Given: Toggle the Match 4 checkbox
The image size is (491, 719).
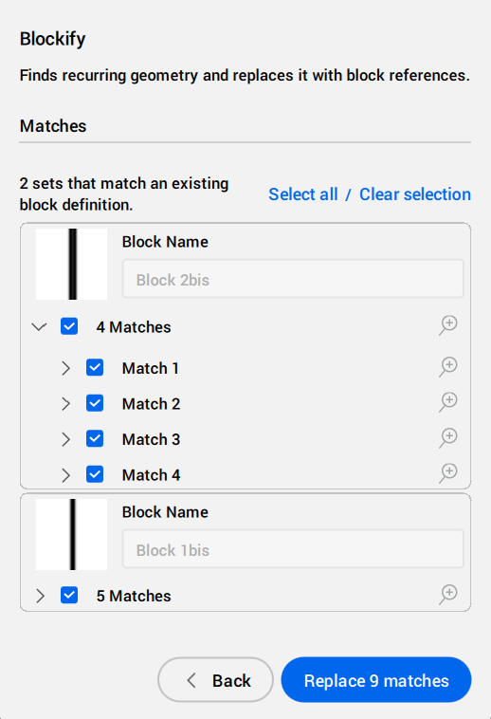Looking at the screenshot, I should 95,474.
